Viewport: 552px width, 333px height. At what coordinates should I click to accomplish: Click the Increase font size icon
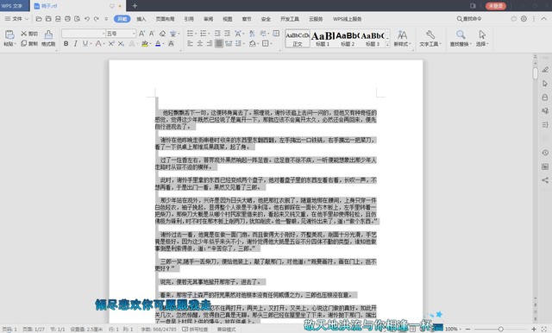click(141, 34)
